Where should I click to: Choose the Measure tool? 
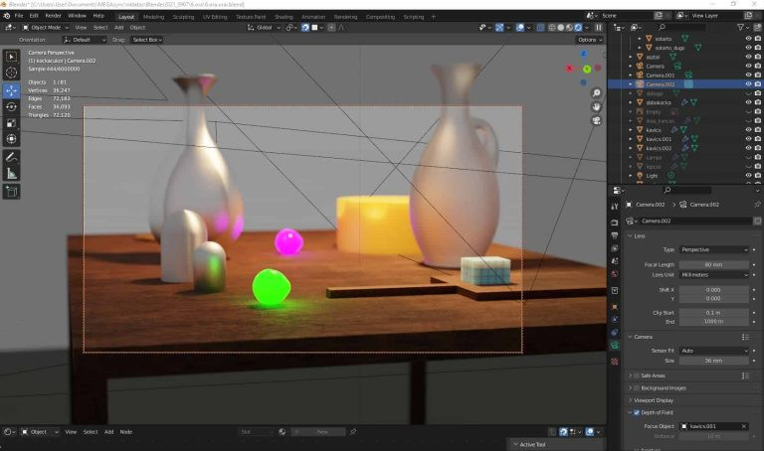click(12, 173)
